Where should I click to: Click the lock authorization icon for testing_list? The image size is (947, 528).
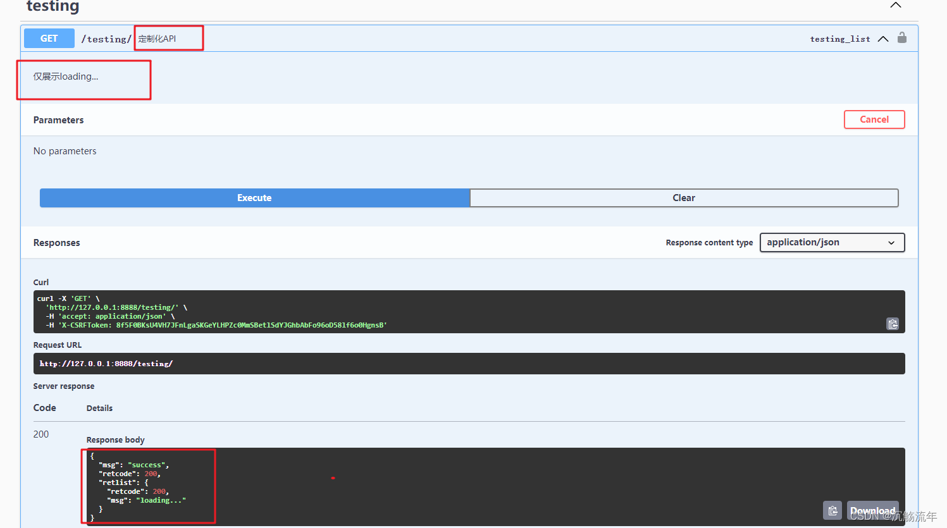[902, 38]
